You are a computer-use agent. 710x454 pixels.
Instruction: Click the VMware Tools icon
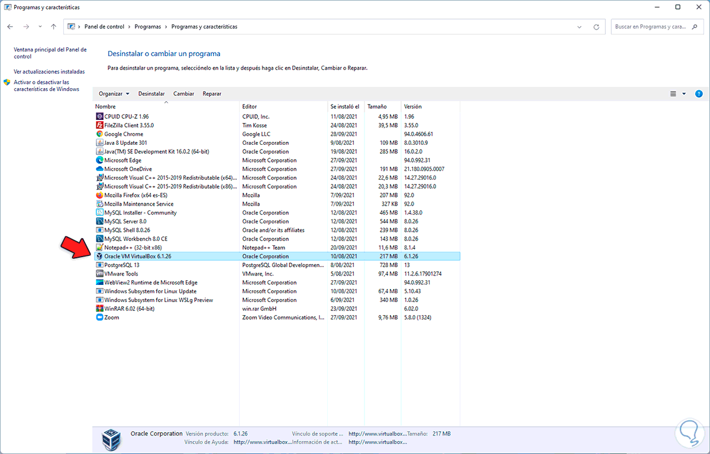(x=99, y=274)
